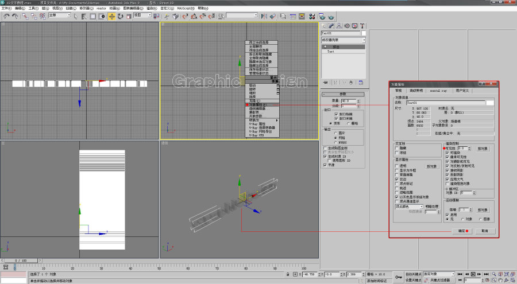Screen dimensions: 517x284
Task: Toggle the 隐藏 checkbox in 交互性 group
Action: point(396,147)
